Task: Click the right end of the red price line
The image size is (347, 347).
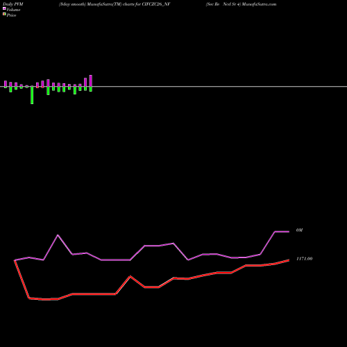Action: point(289,260)
